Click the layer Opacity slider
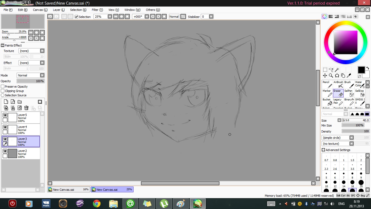The width and height of the screenshot is (371, 209). pos(31,81)
